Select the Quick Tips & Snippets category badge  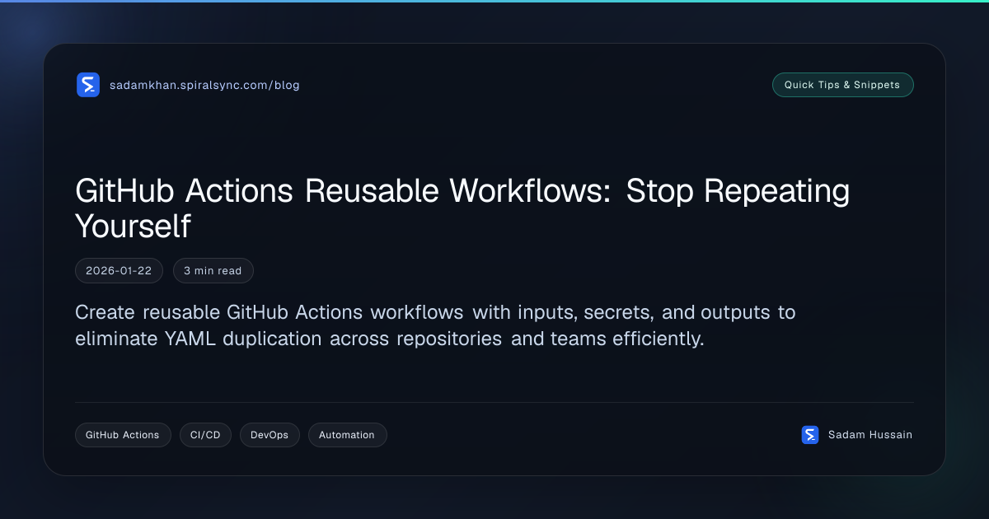842,85
